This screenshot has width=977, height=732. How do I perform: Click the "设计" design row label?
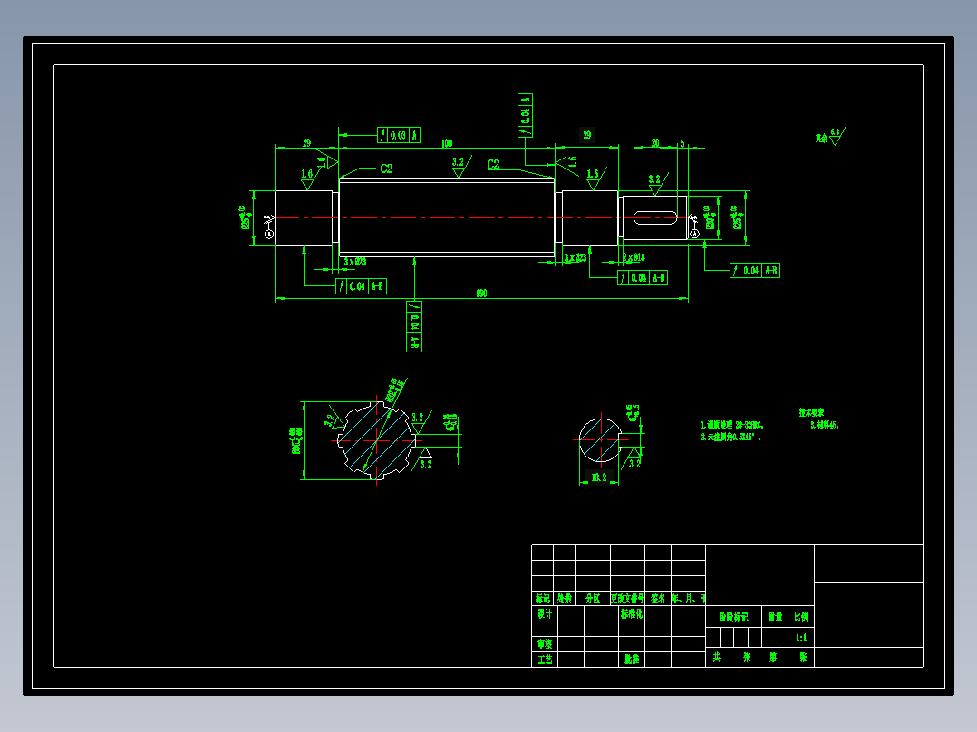click(546, 613)
